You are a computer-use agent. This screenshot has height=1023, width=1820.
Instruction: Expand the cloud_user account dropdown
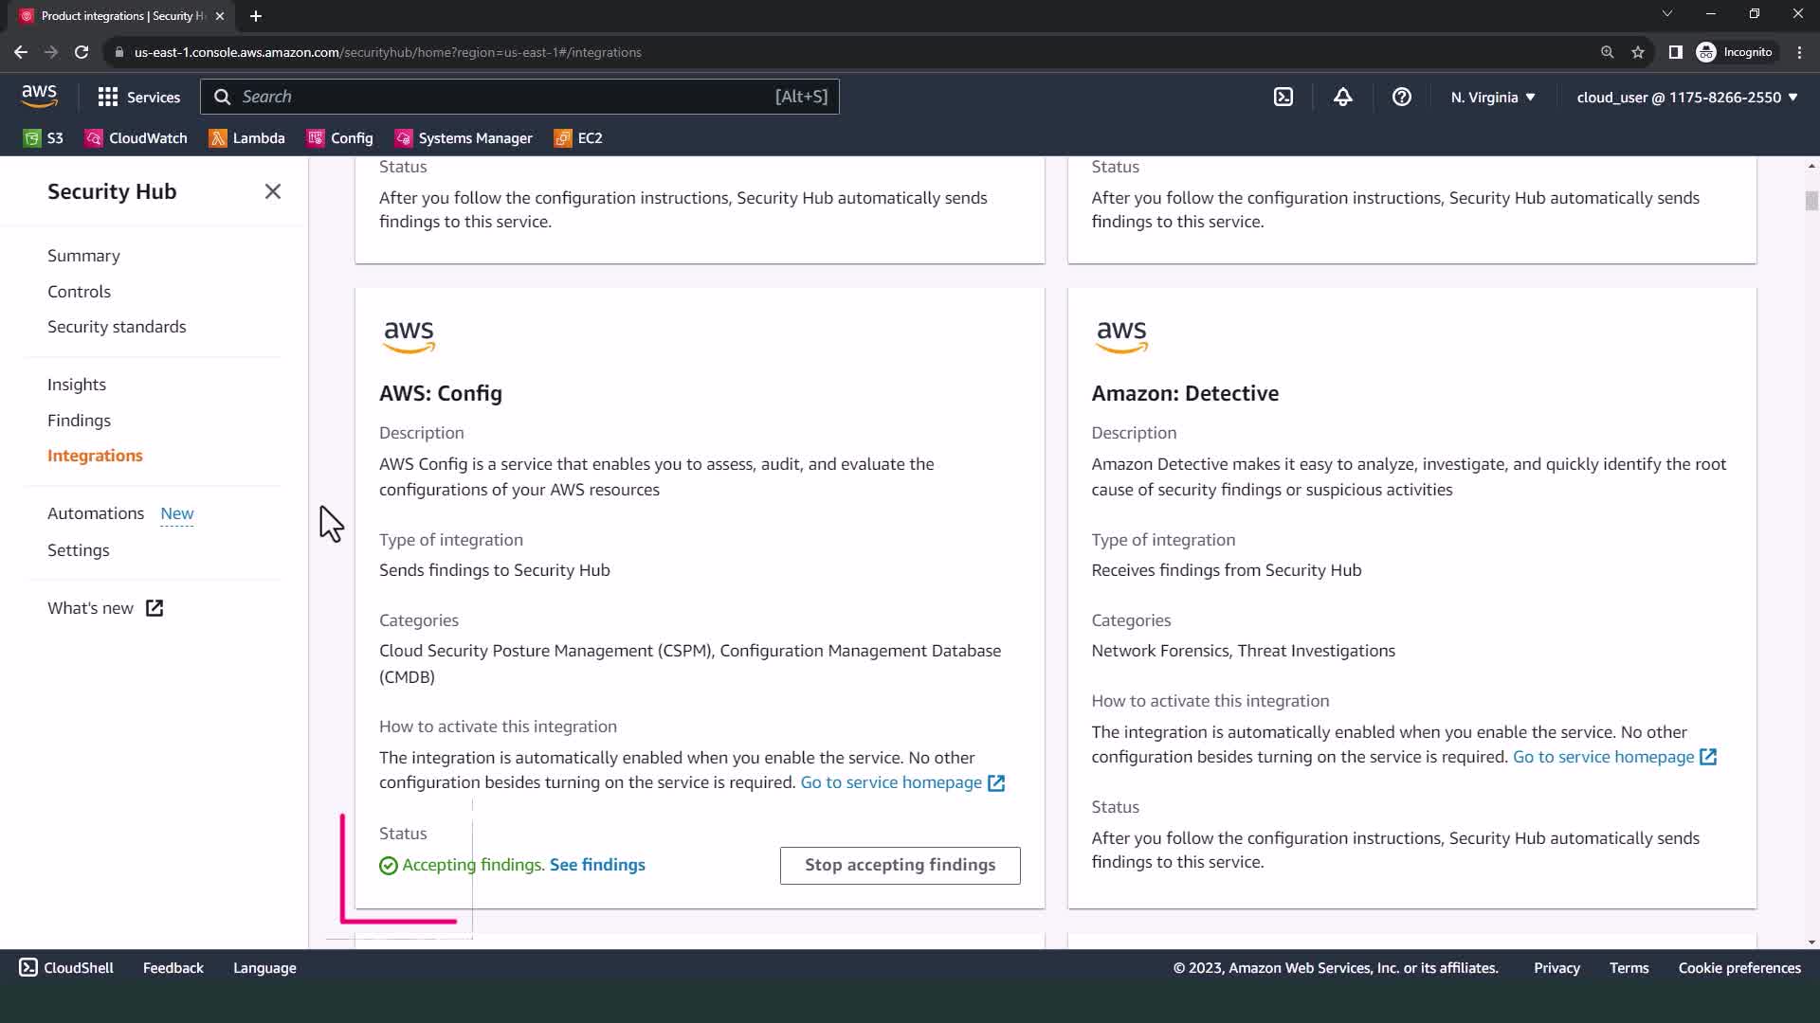click(1686, 97)
